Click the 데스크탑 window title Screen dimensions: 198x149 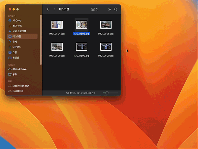click(x=64, y=9)
